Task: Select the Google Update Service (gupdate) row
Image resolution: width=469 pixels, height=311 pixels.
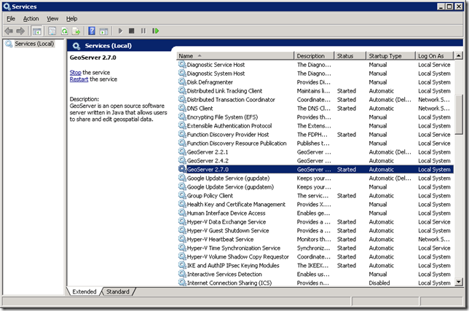Action: pyautogui.click(x=315, y=178)
